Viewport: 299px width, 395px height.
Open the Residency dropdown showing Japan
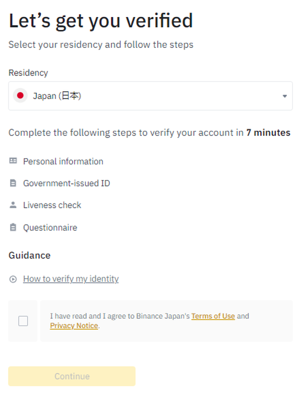pyautogui.click(x=150, y=96)
